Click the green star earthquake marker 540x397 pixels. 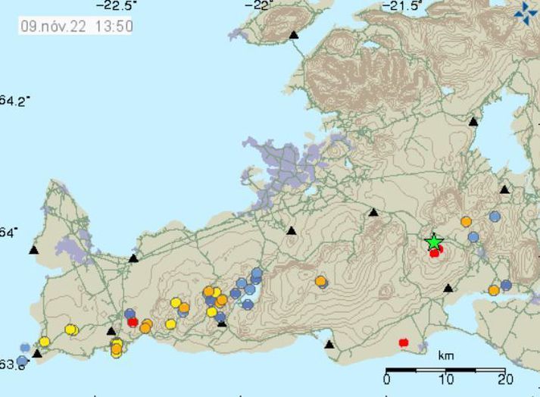point(434,242)
